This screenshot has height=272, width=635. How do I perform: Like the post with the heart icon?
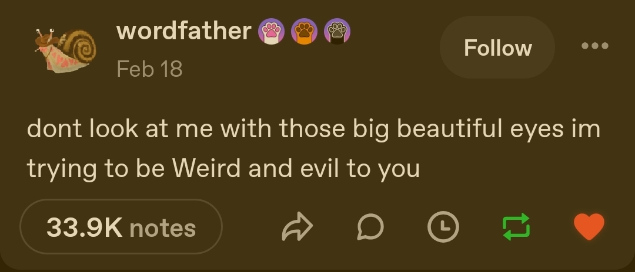[589, 227]
